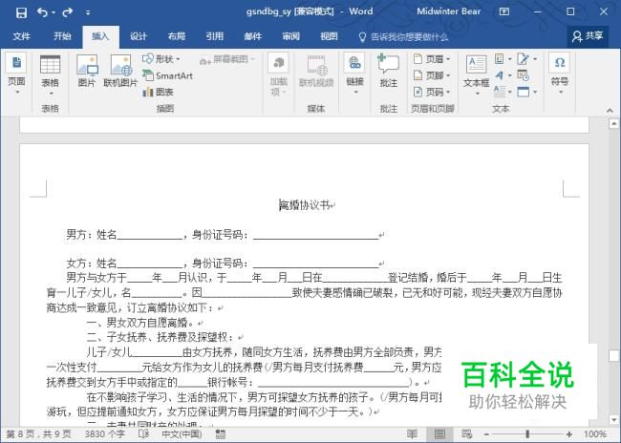Image resolution: width=621 pixels, height=443 pixels.
Task: Open the 文本框 text box dropdown
Action: 477,75
